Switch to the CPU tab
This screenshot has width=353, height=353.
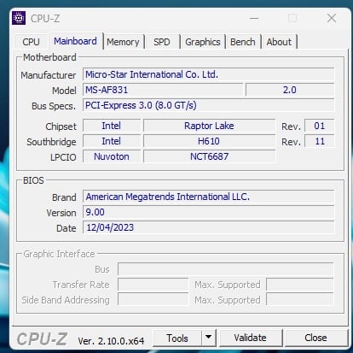click(31, 42)
